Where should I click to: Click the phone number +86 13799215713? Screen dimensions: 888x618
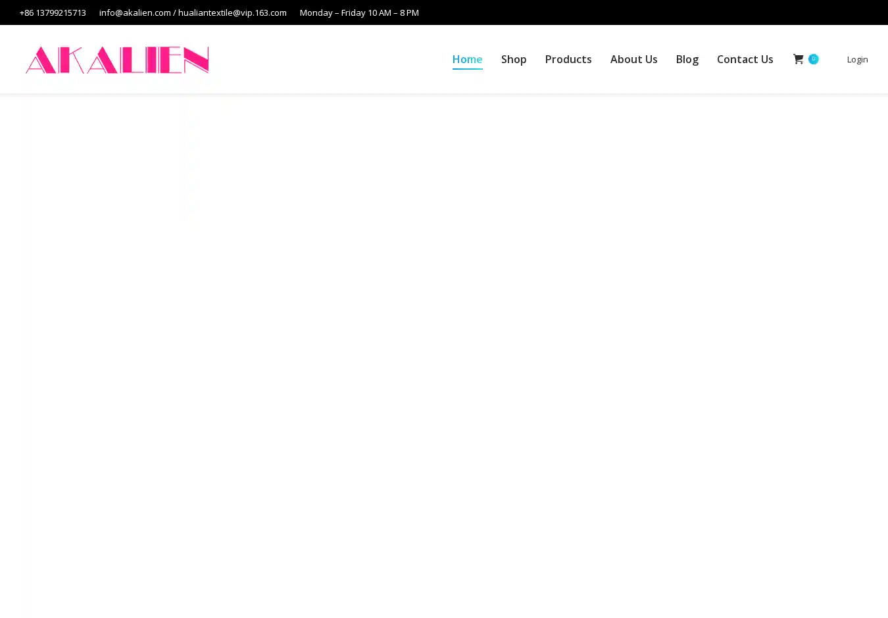tap(53, 12)
